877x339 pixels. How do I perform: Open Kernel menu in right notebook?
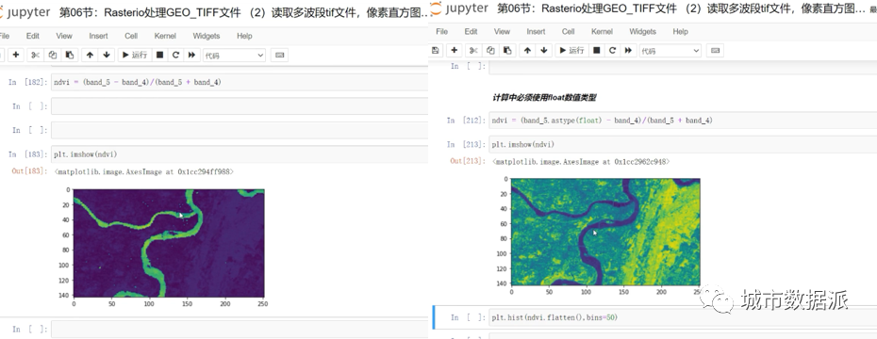(x=602, y=32)
